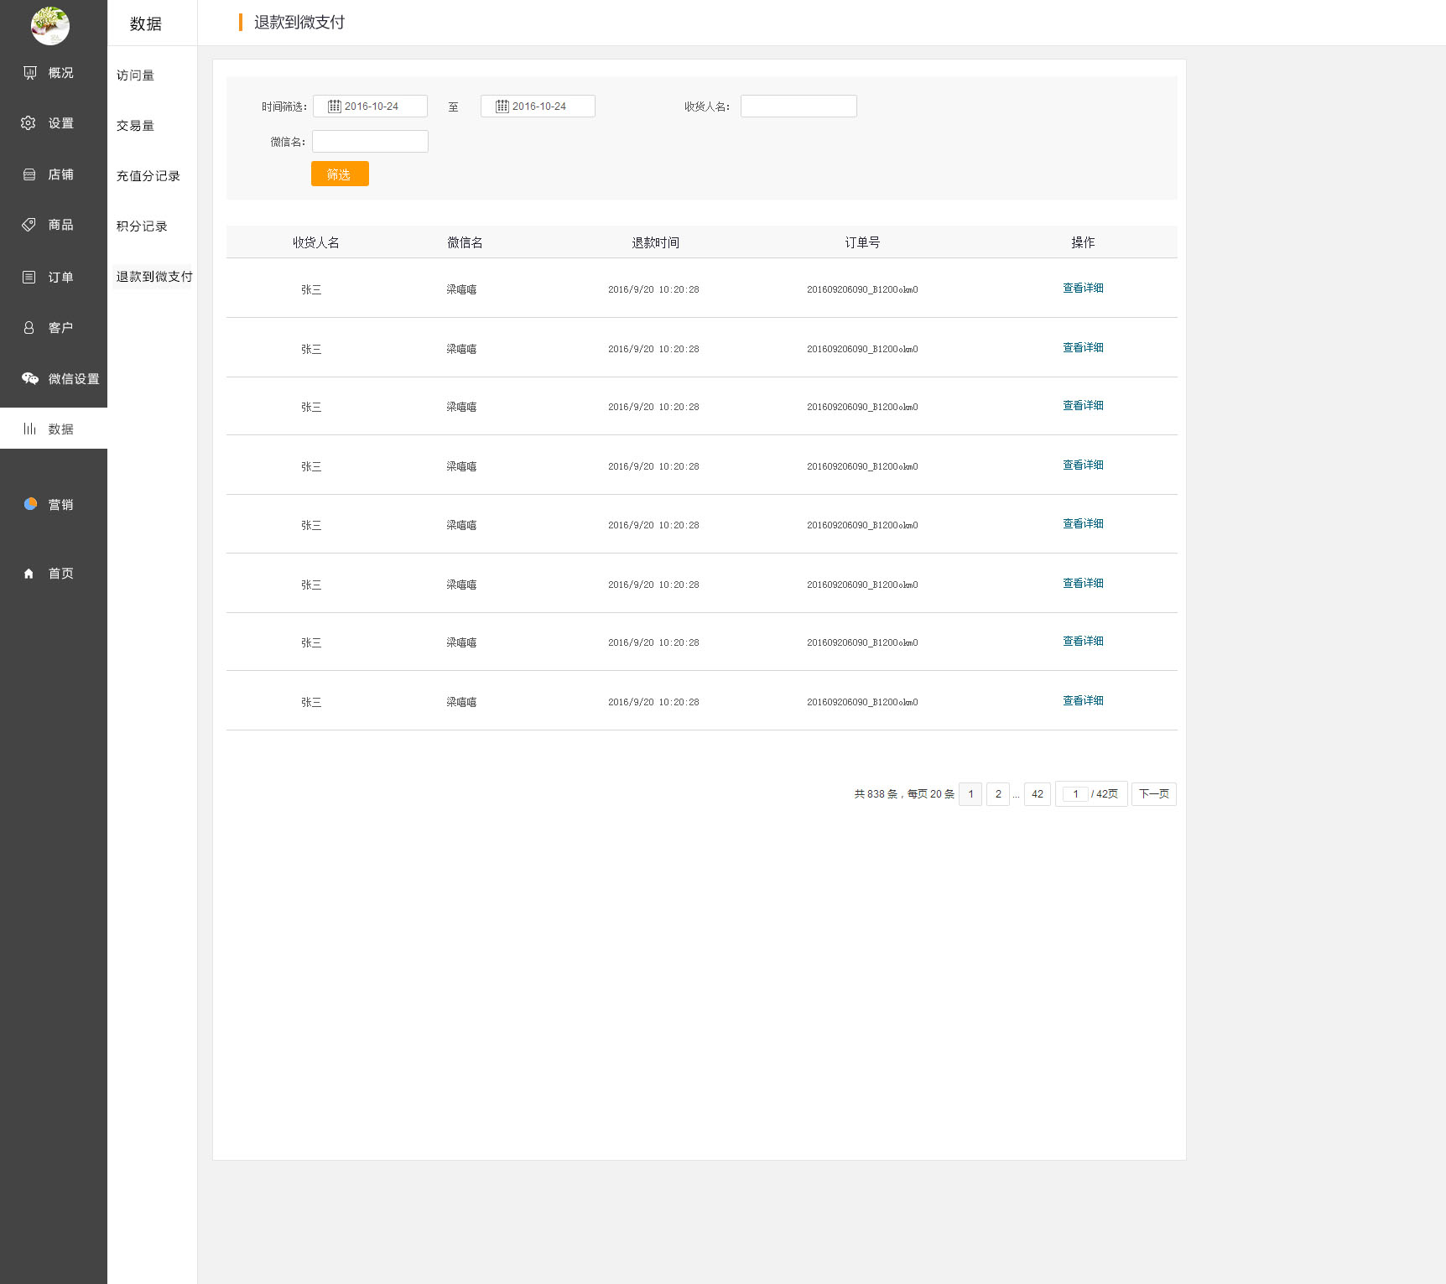
Task: Click the 营销 marketing pie chart icon
Action: [x=30, y=504]
